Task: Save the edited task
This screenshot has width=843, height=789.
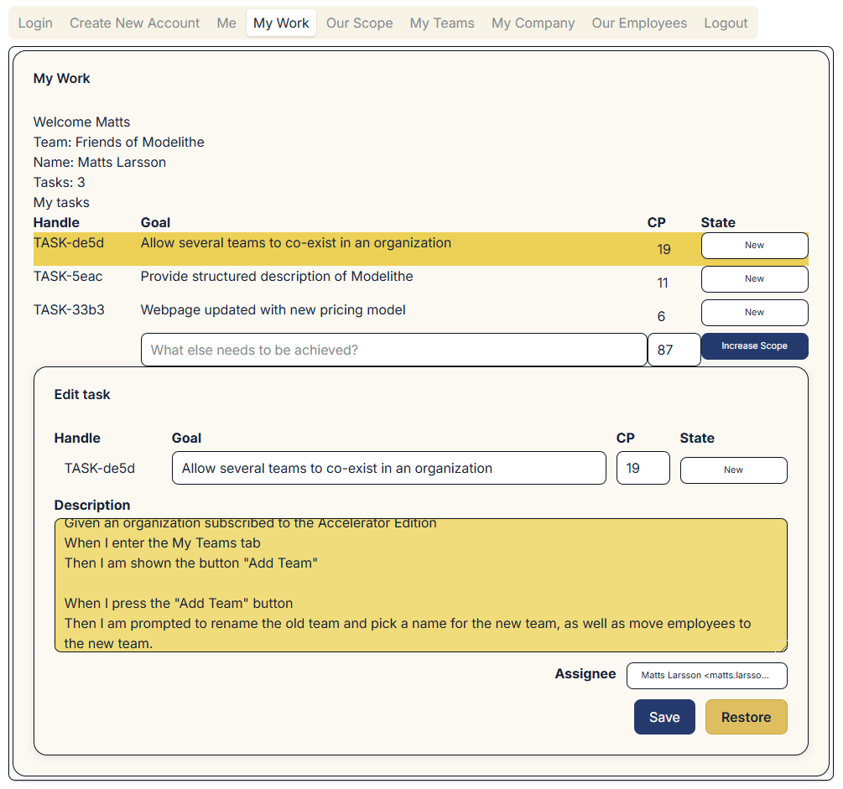Action: point(663,717)
